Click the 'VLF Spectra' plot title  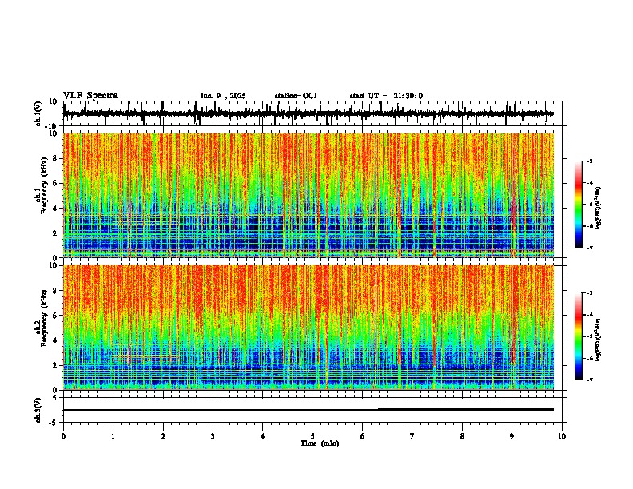[90, 96]
